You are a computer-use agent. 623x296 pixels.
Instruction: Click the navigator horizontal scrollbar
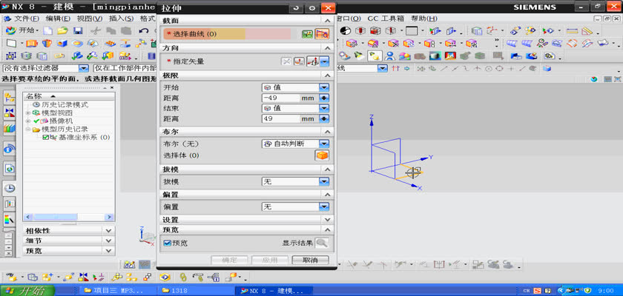(x=69, y=217)
